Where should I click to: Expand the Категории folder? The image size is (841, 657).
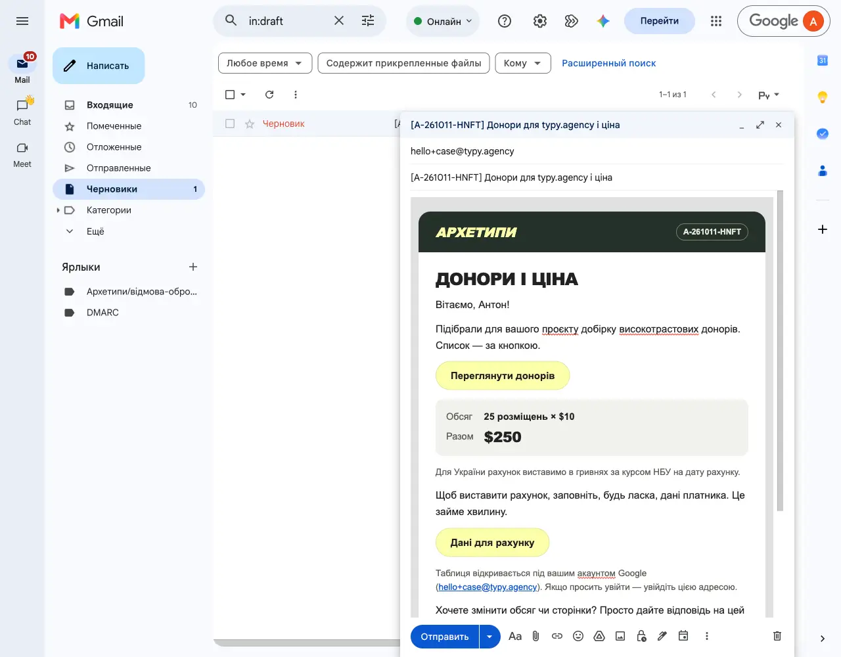(58, 210)
